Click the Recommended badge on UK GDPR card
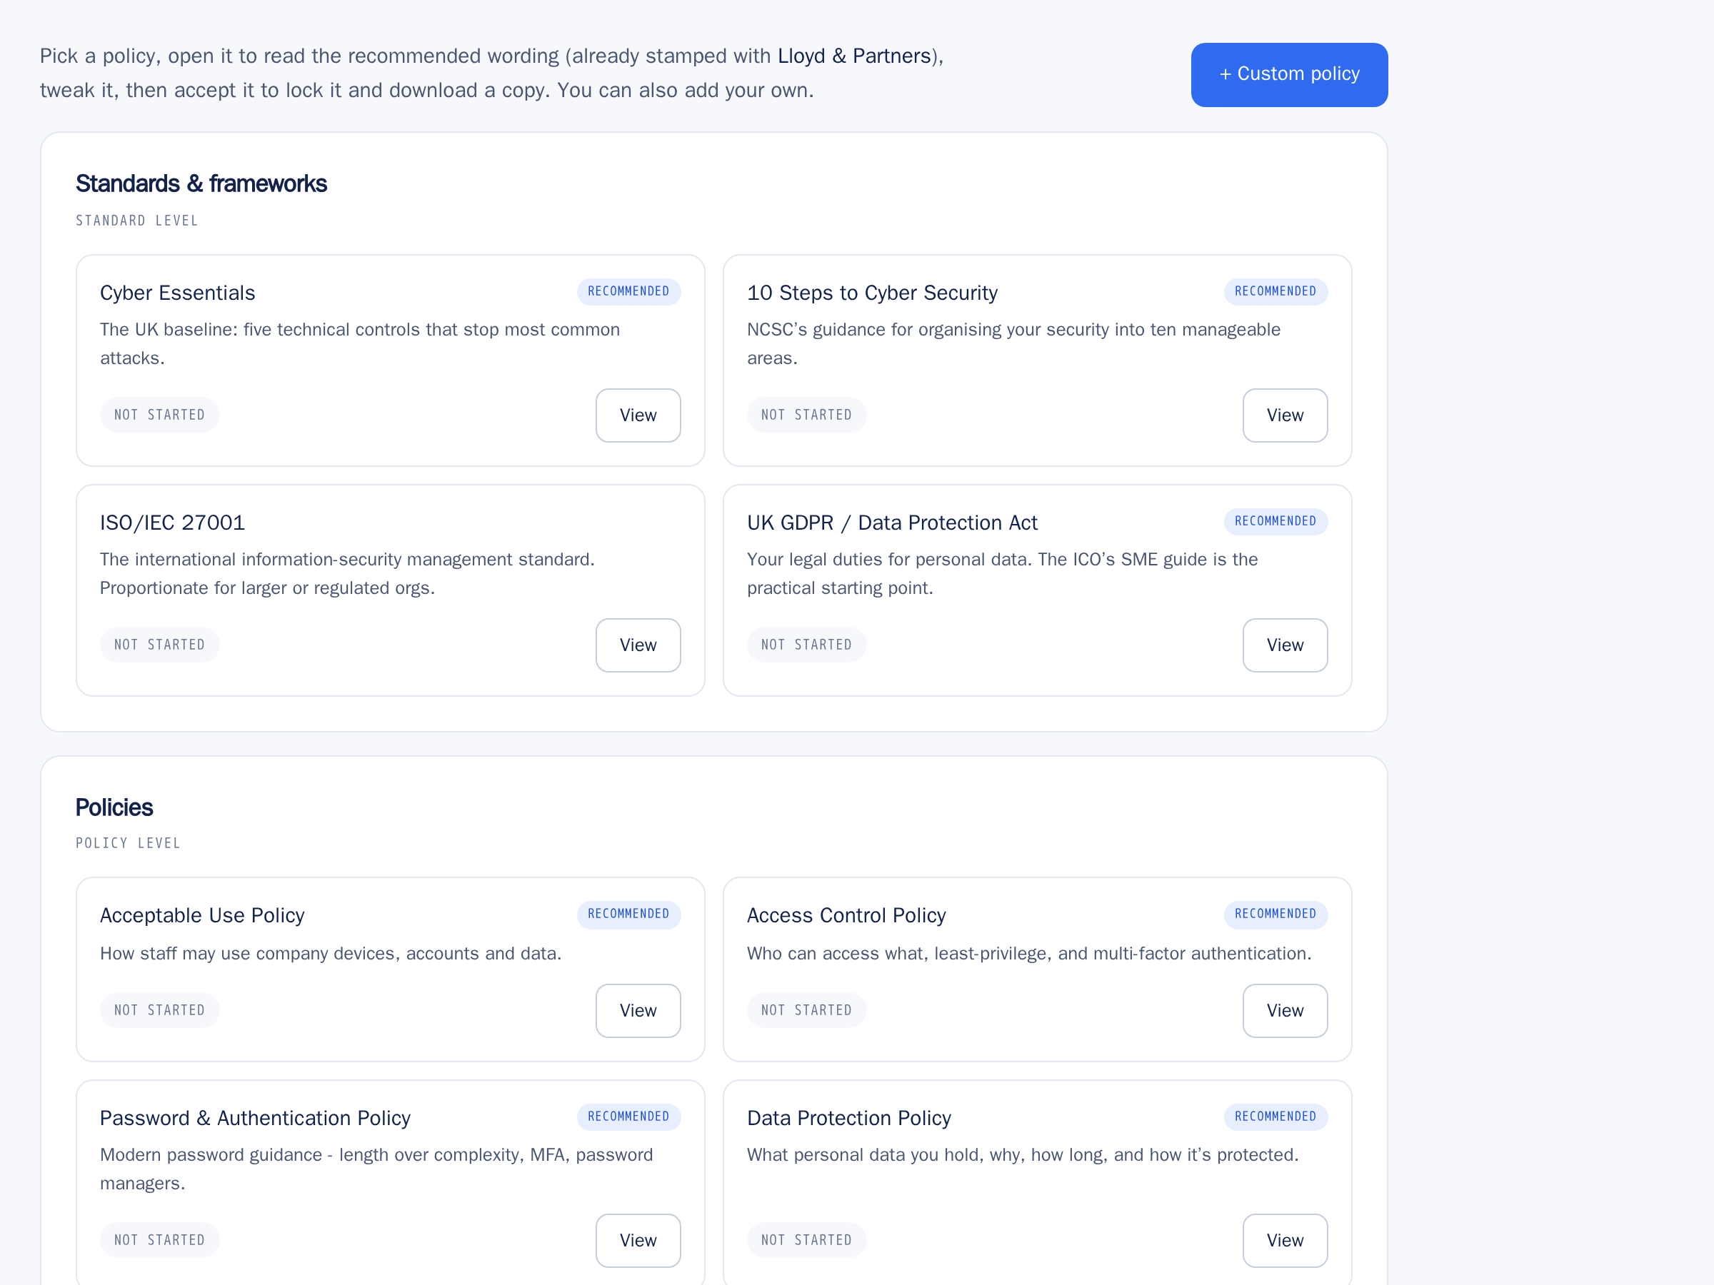Image resolution: width=1714 pixels, height=1285 pixels. 1276,521
